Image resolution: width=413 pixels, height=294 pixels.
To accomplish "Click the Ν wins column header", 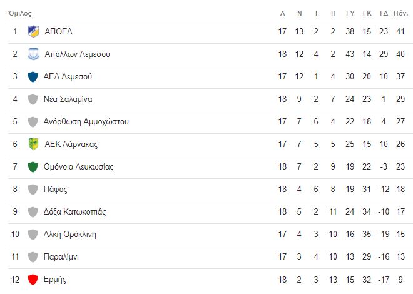I will (300, 13).
